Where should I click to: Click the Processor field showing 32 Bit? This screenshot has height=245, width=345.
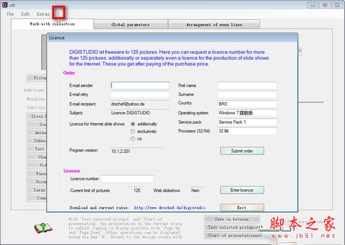coord(247,131)
